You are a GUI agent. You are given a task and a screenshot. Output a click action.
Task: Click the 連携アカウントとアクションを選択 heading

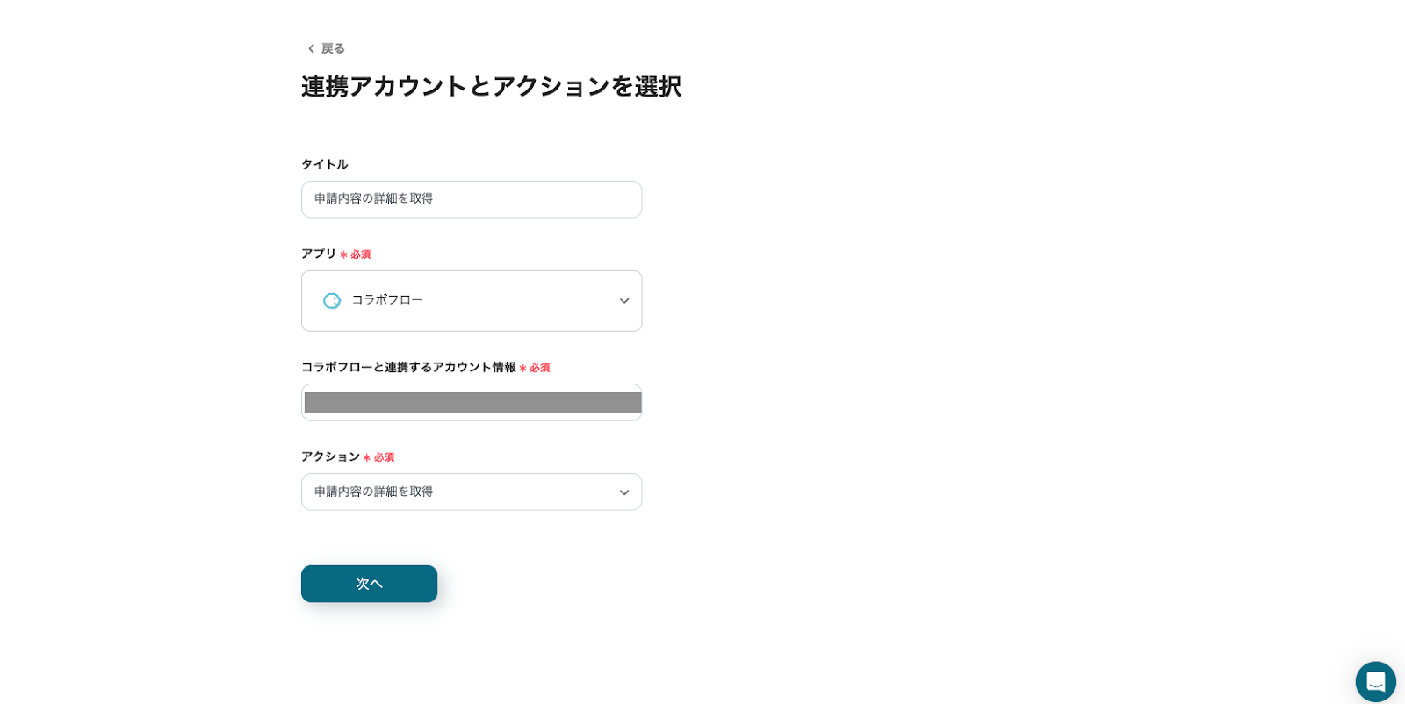pyautogui.click(x=491, y=87)
